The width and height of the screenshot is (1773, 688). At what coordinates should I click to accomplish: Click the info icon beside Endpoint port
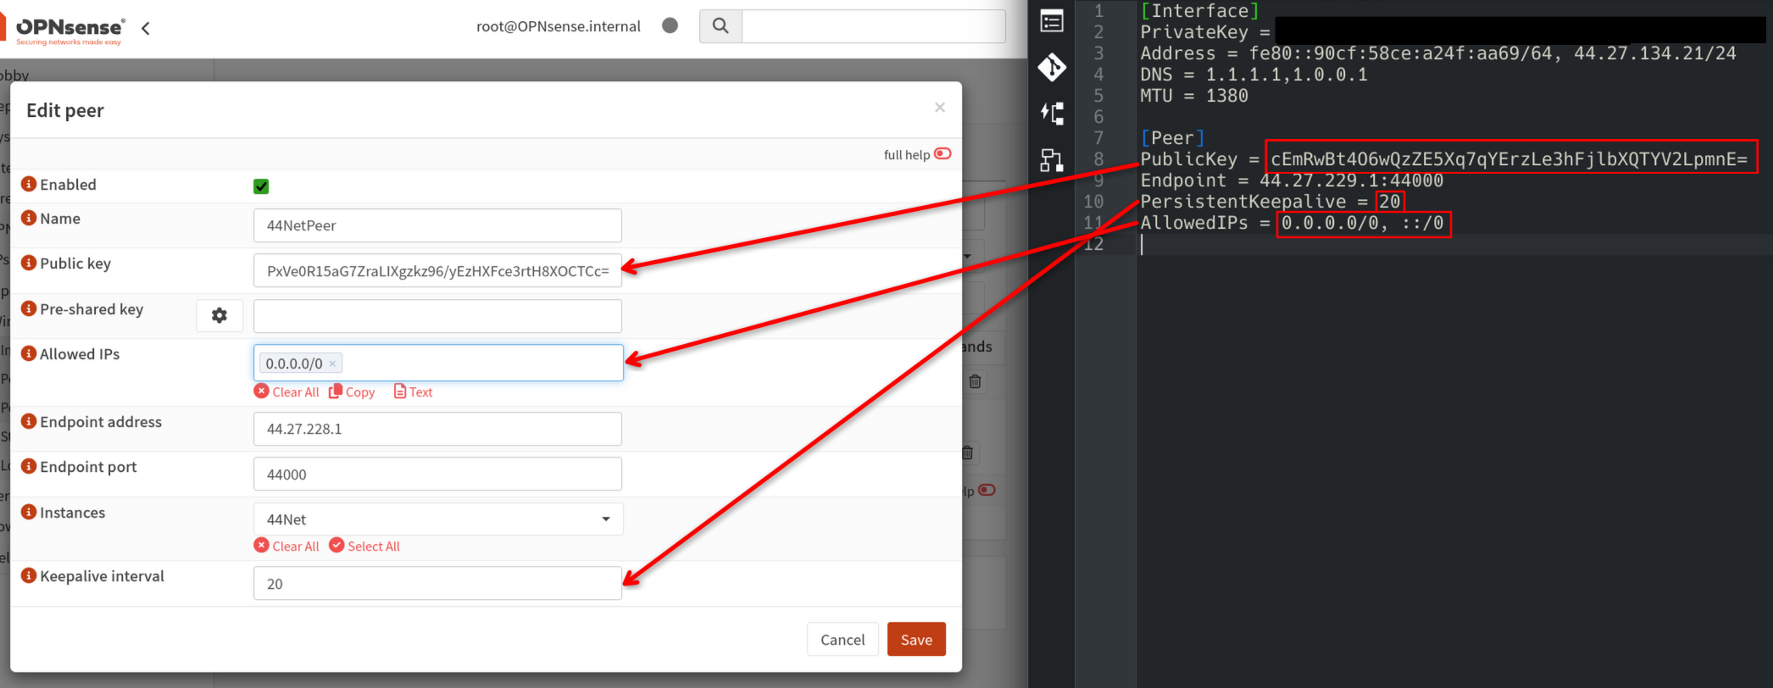(x=29, y=466)
